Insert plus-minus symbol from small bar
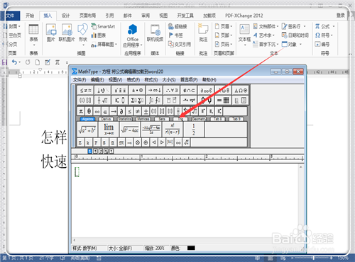Image resolution: width=355 pixels, height=262 pixels. click(146, 111)
